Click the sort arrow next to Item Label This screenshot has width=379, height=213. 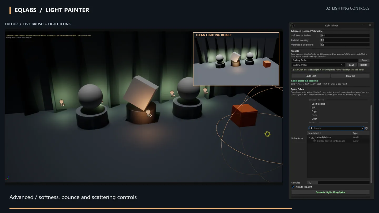320,133
